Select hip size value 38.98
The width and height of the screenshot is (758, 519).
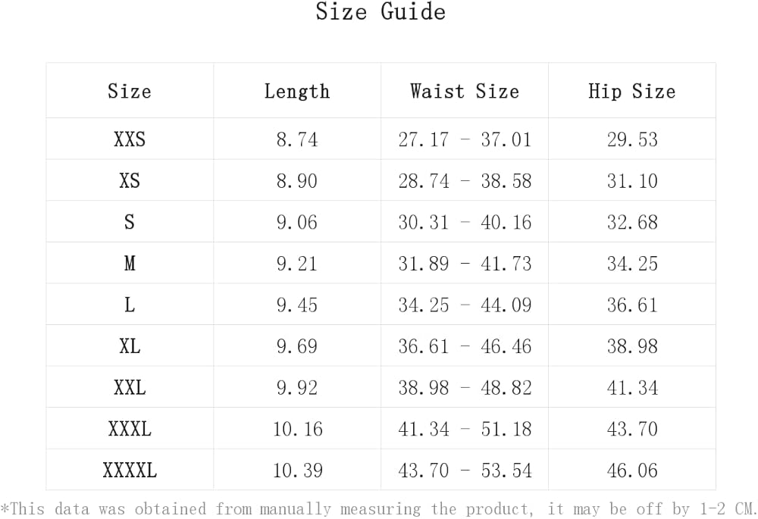point(632,346)
